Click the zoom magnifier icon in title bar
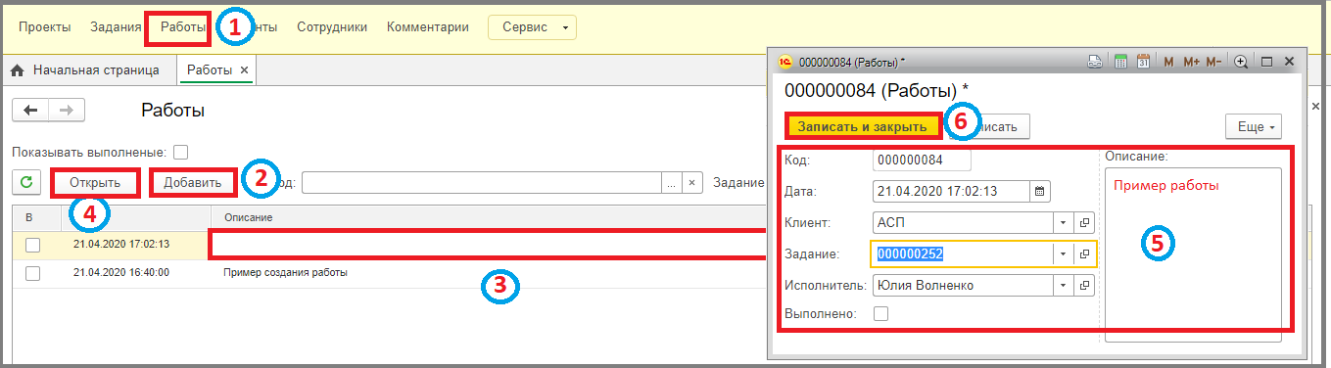 (x=1241, y=62)
